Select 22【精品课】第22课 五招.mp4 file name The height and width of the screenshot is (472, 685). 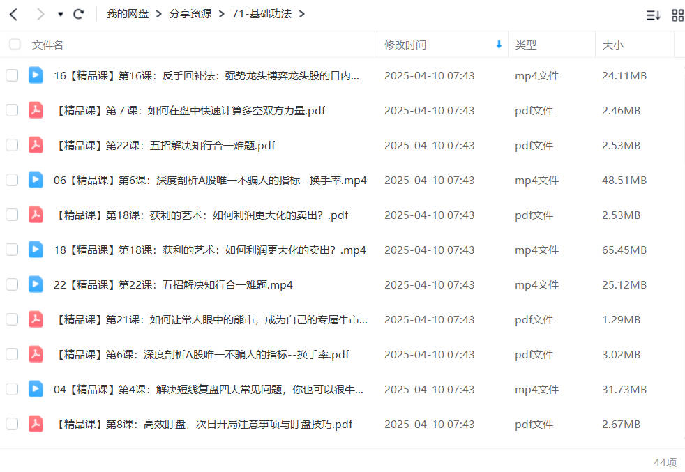[x=173, y=284]
